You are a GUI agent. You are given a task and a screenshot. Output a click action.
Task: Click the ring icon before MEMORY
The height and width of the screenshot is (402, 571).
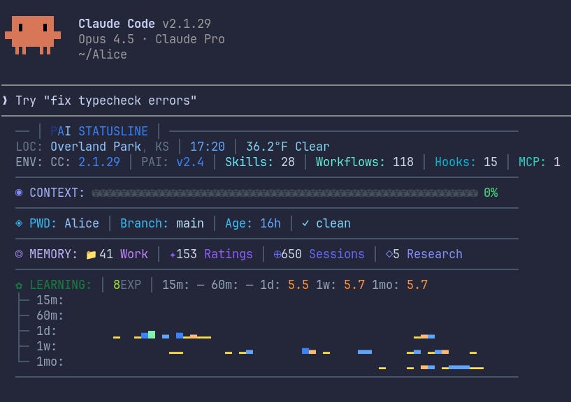pos(19,254)
